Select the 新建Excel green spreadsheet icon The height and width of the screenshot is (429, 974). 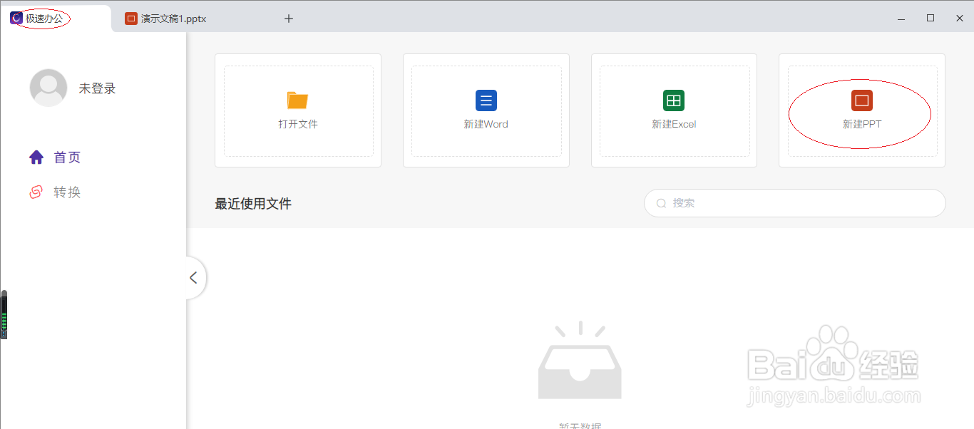click(674, 100)
